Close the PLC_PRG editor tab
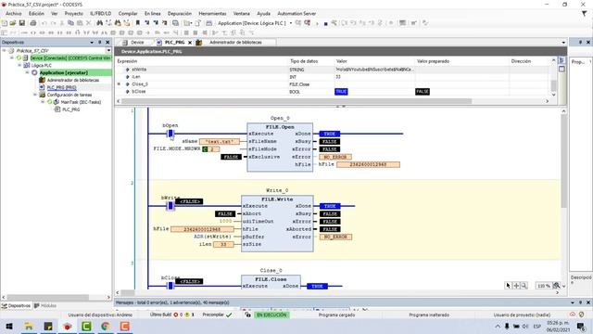The image size is (593, 334). click(x=190, y=43)
